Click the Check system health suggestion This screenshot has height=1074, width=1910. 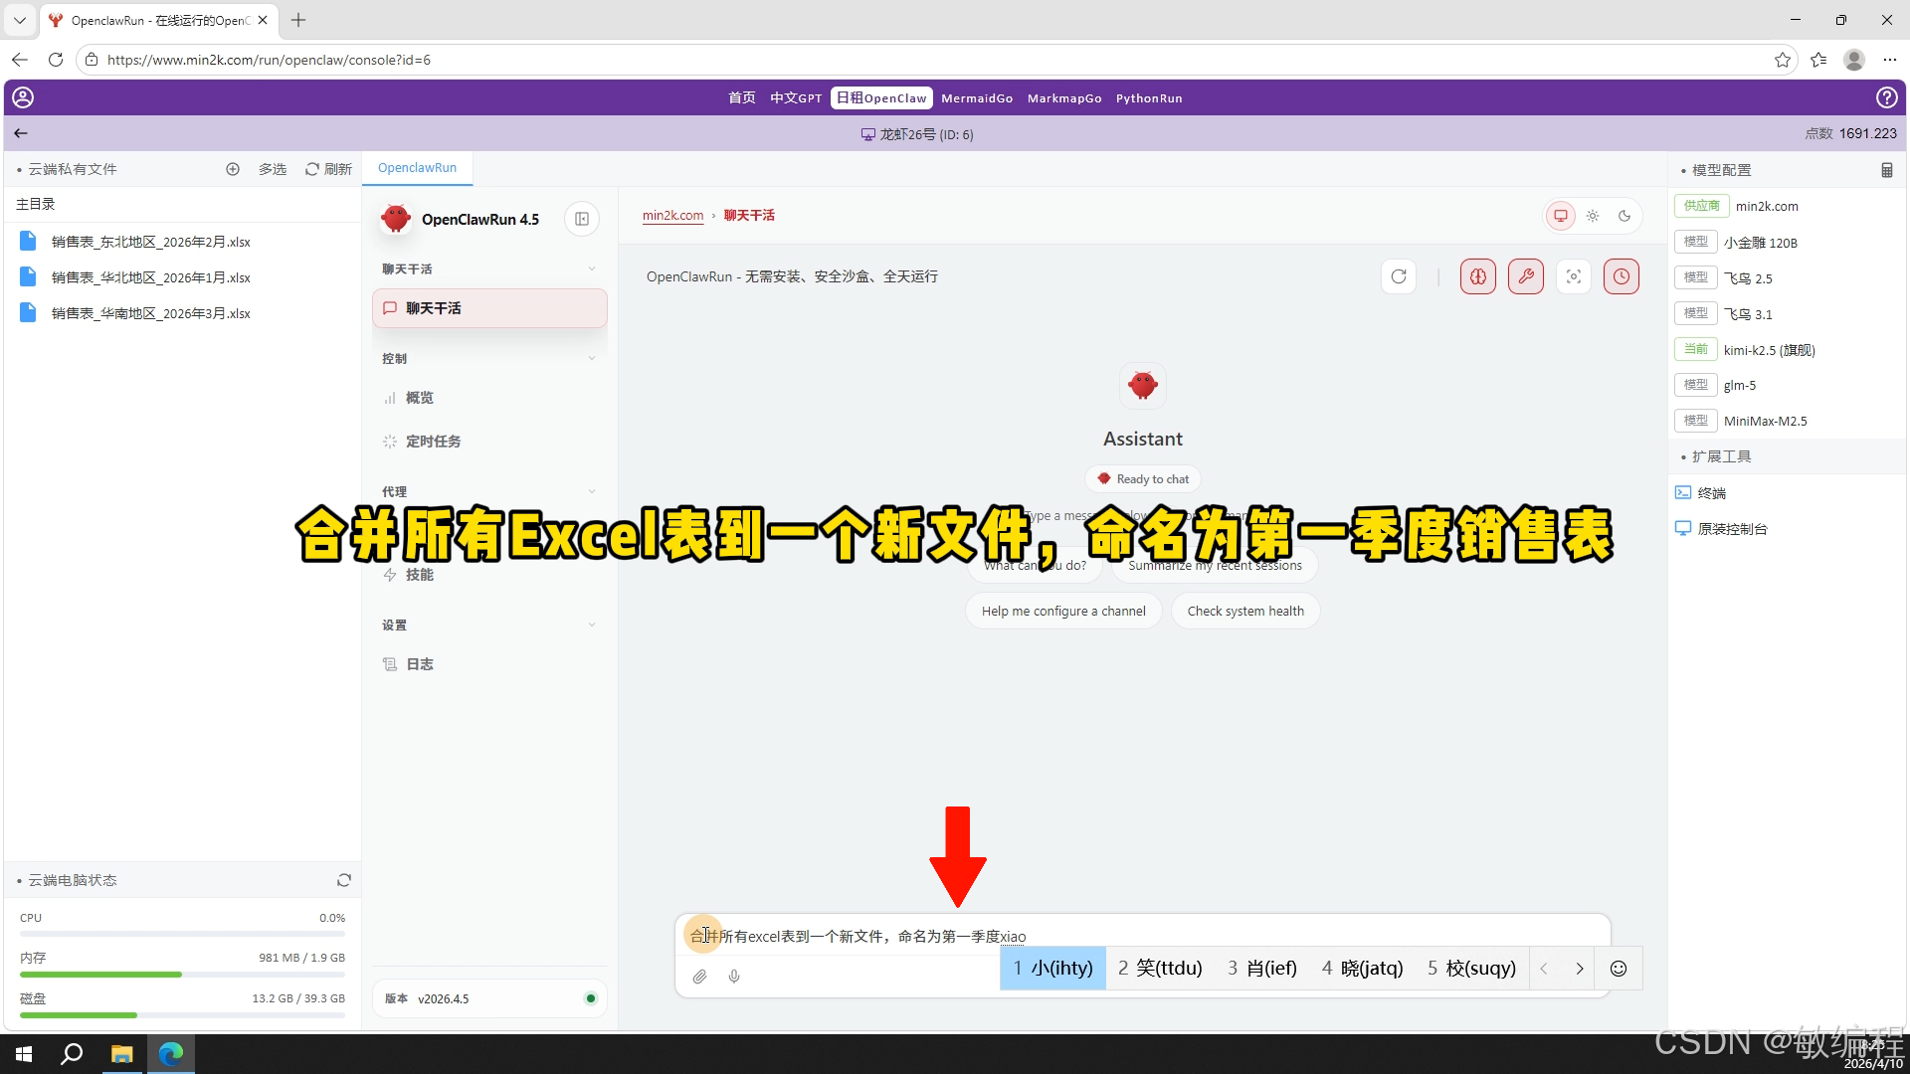point(1245,612)
